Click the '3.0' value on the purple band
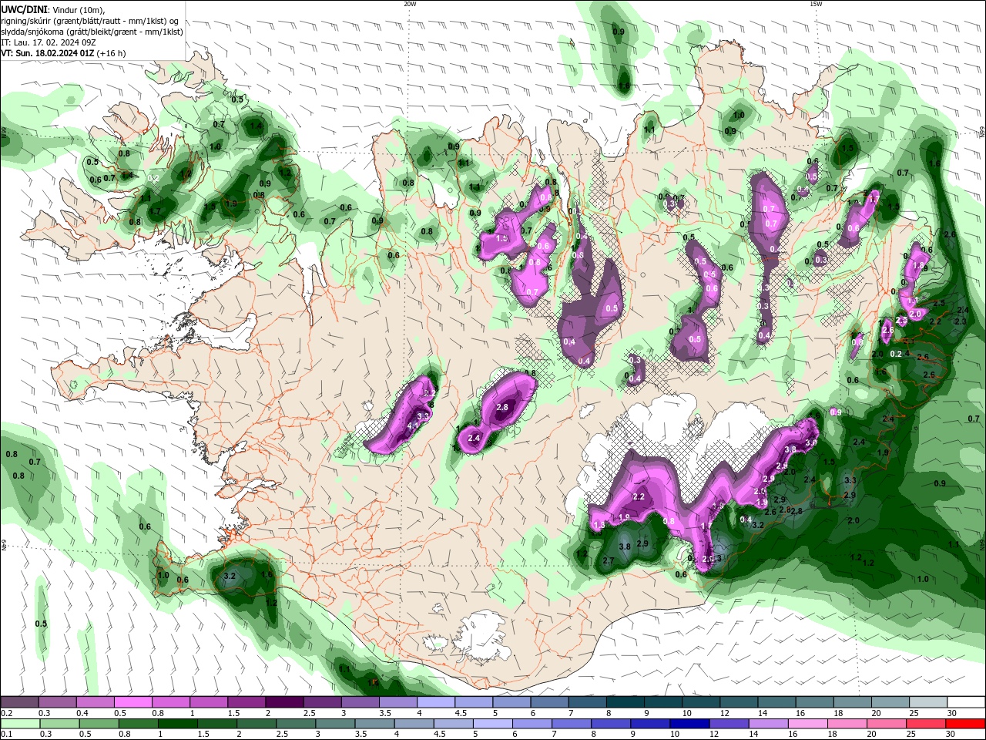This screenshot has height=740, width=986. [x=810, y=443]
